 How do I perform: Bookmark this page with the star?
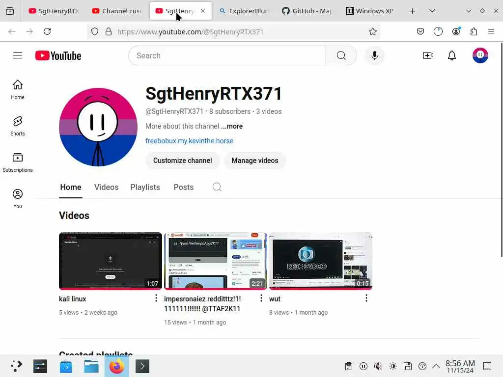tap(372, 31)
